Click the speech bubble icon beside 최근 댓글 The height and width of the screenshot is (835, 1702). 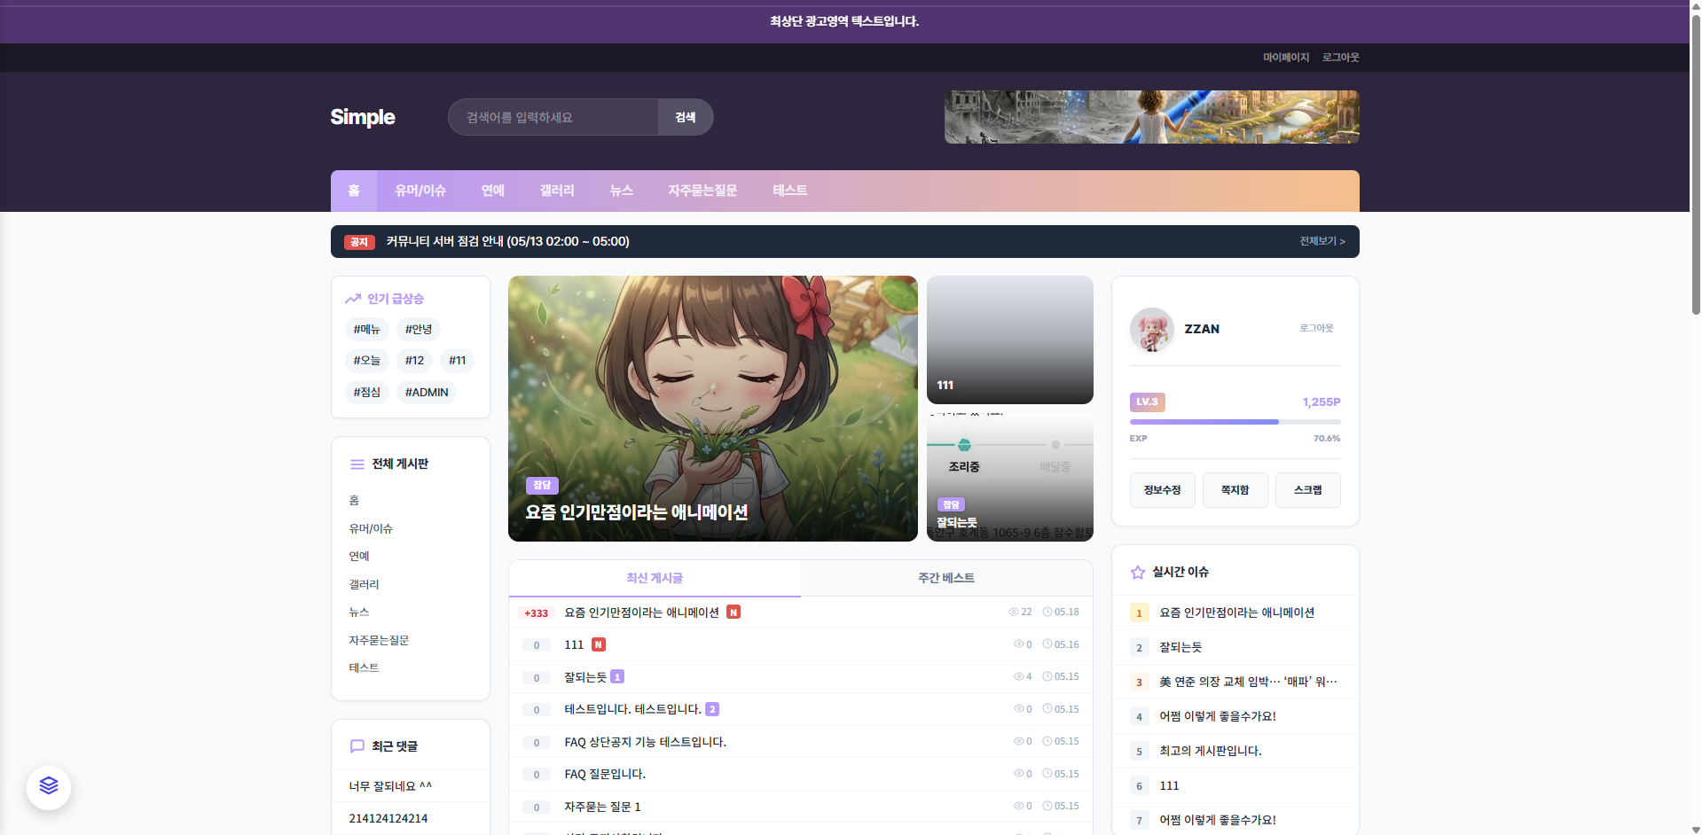point(357,746)
